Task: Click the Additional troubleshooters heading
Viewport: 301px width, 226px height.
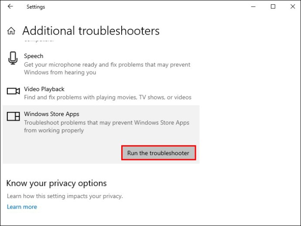Action: coord(91,31)
